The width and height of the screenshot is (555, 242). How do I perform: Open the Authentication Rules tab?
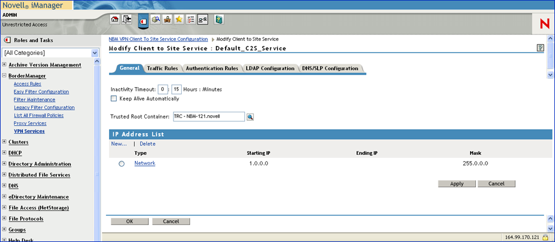coord(212,68)
